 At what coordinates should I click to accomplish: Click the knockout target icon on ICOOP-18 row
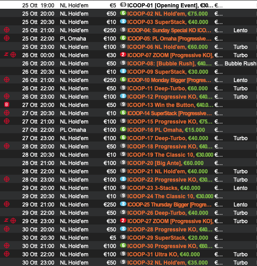[6, 146]
